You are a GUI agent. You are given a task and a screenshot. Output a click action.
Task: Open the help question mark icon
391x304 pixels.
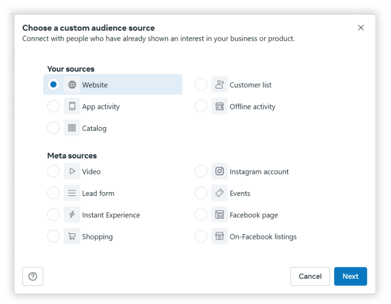coord(32,276)
